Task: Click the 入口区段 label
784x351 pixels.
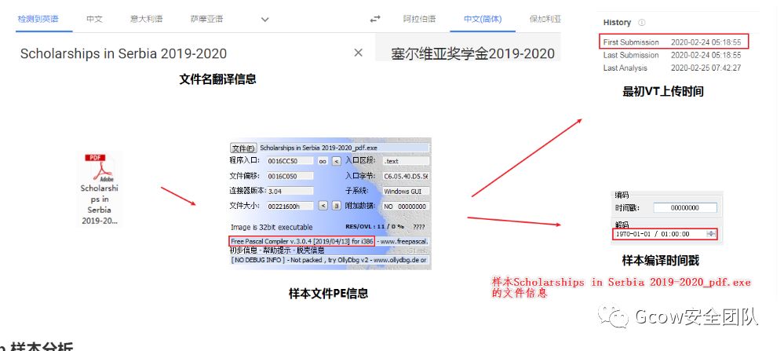Action: pos(360,160)
